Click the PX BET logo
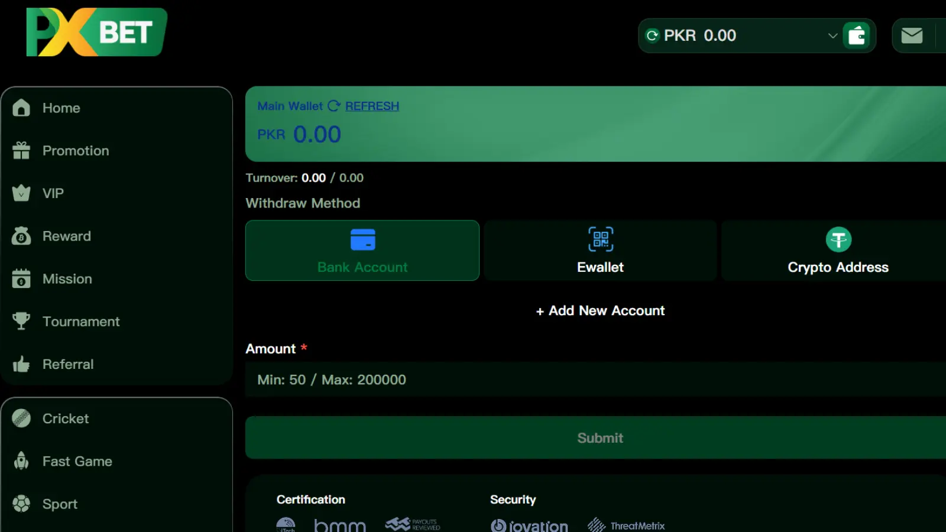This screenshot has width=946, height=532. point(96,32)
